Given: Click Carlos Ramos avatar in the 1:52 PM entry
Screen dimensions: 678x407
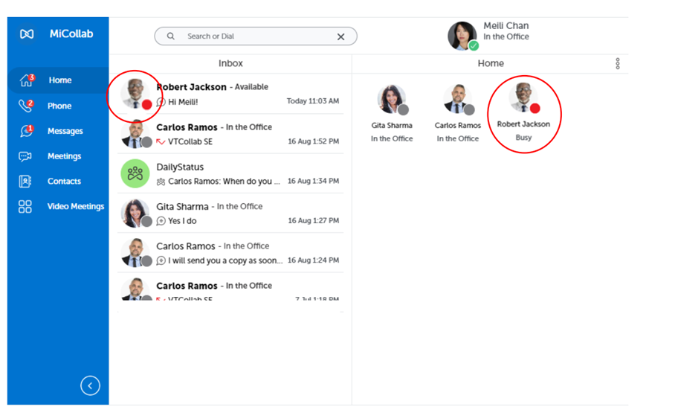Looking at the screenshot, I should pyautogui.click(x=135, y=134).
